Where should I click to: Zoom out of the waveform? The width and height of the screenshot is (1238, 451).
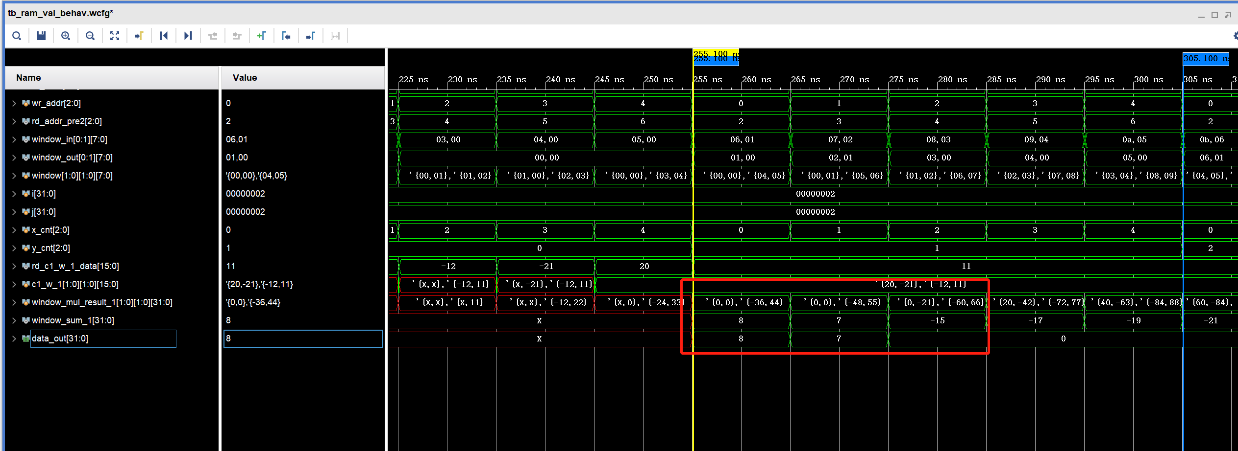click(x=90, y=36)
